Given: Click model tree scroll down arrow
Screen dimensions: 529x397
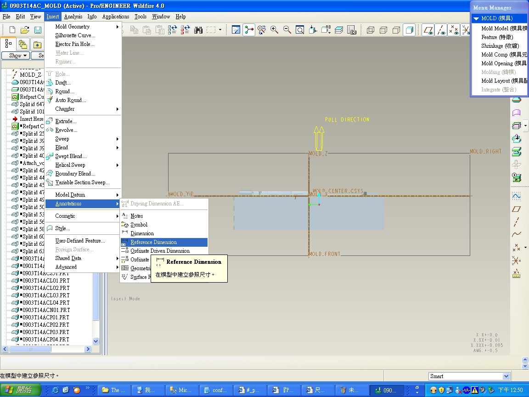Looking at the screenshot, I should pyautogui.click(x=96, y=341).
